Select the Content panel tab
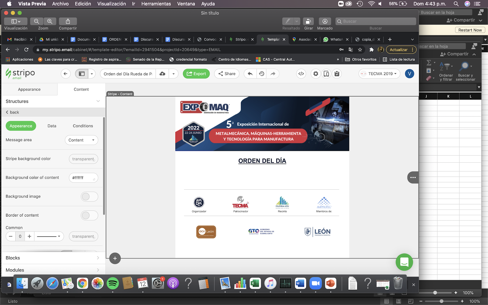 [81, 89]
